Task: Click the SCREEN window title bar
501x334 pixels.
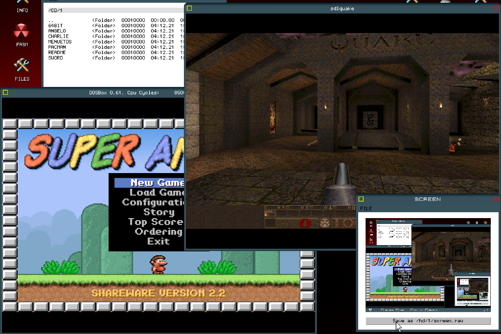Action: [x=428, y=199]
